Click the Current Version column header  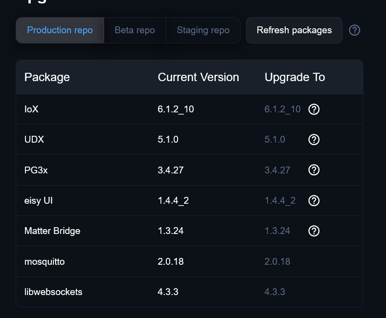199,77
